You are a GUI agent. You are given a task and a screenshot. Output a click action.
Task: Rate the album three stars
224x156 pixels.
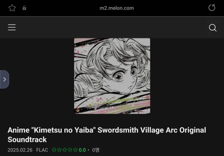tap(65, 150)
